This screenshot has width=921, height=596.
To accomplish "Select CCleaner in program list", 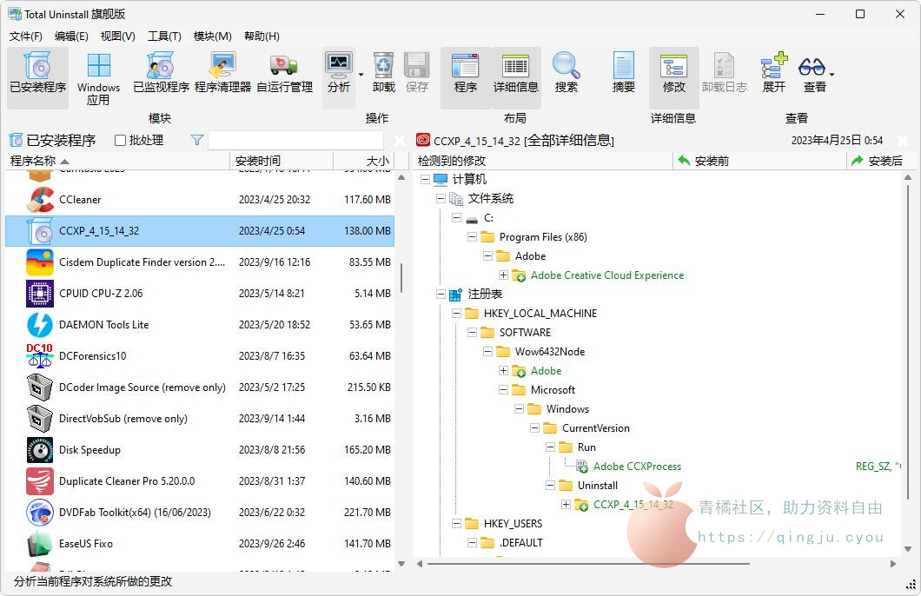I will click(200, 200).
